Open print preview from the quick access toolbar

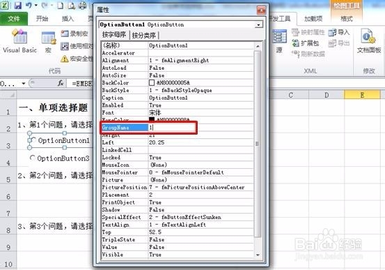[x=72, y=6]
